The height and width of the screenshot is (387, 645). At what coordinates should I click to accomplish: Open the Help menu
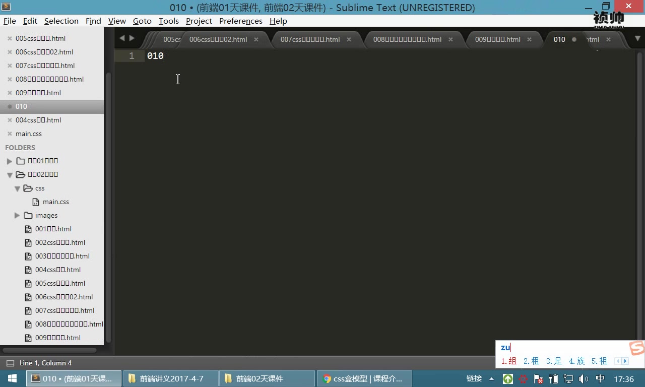pos(278,21)
